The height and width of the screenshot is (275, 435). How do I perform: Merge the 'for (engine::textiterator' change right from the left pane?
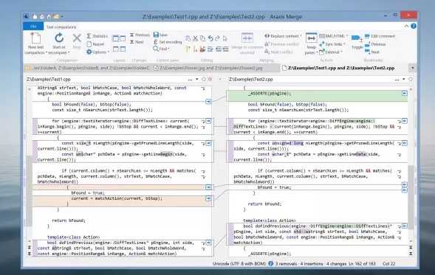208,121
